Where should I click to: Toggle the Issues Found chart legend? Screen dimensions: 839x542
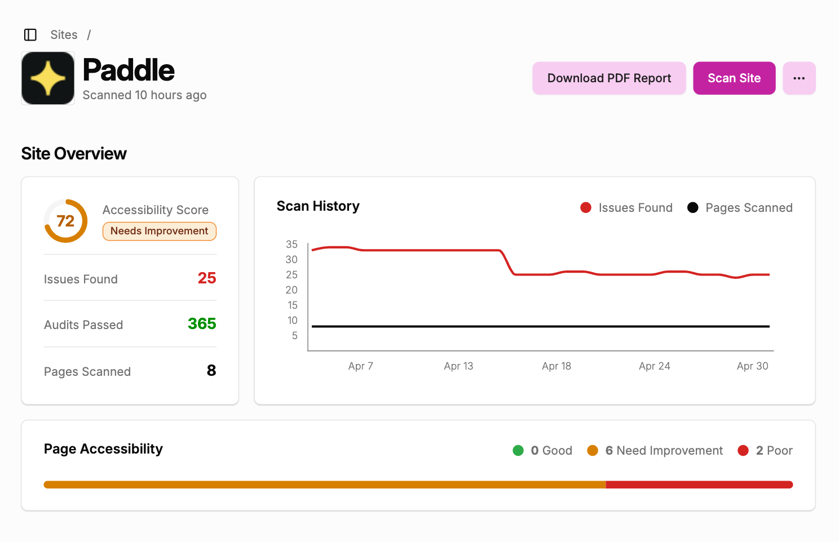626,208
